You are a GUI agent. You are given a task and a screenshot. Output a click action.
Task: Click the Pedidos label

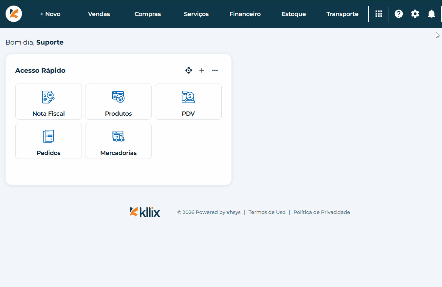[48, 153]
